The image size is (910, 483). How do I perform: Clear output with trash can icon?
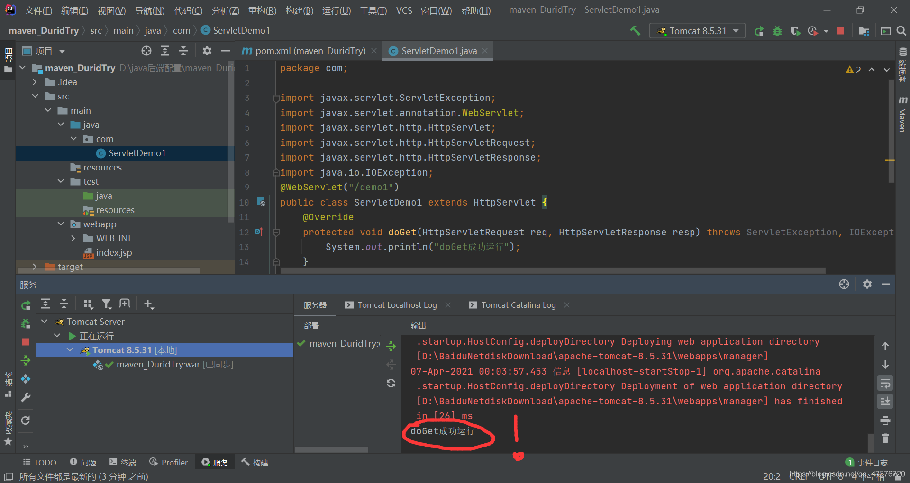pyautogui.click(x=885, y=438)
